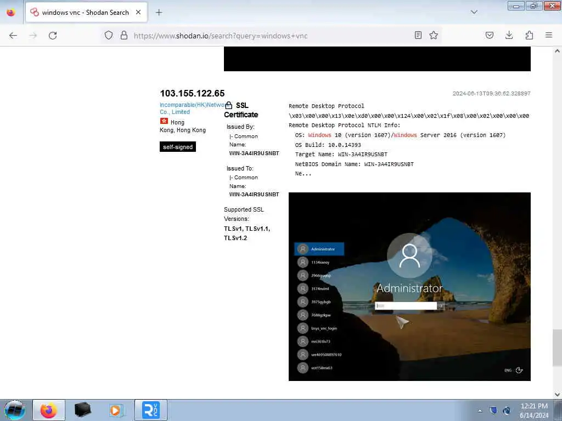Viewport: 562px width, 421px height.
Task: Open the black box taskbar application
Action: pos(83,410)
